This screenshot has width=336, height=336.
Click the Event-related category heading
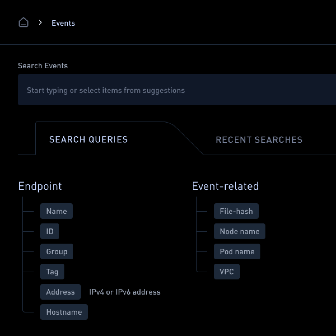click(x=225, y=186)
